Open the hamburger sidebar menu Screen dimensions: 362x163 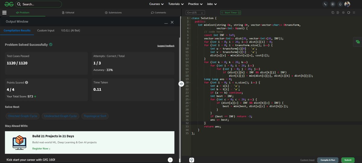(x=4, y=13)
